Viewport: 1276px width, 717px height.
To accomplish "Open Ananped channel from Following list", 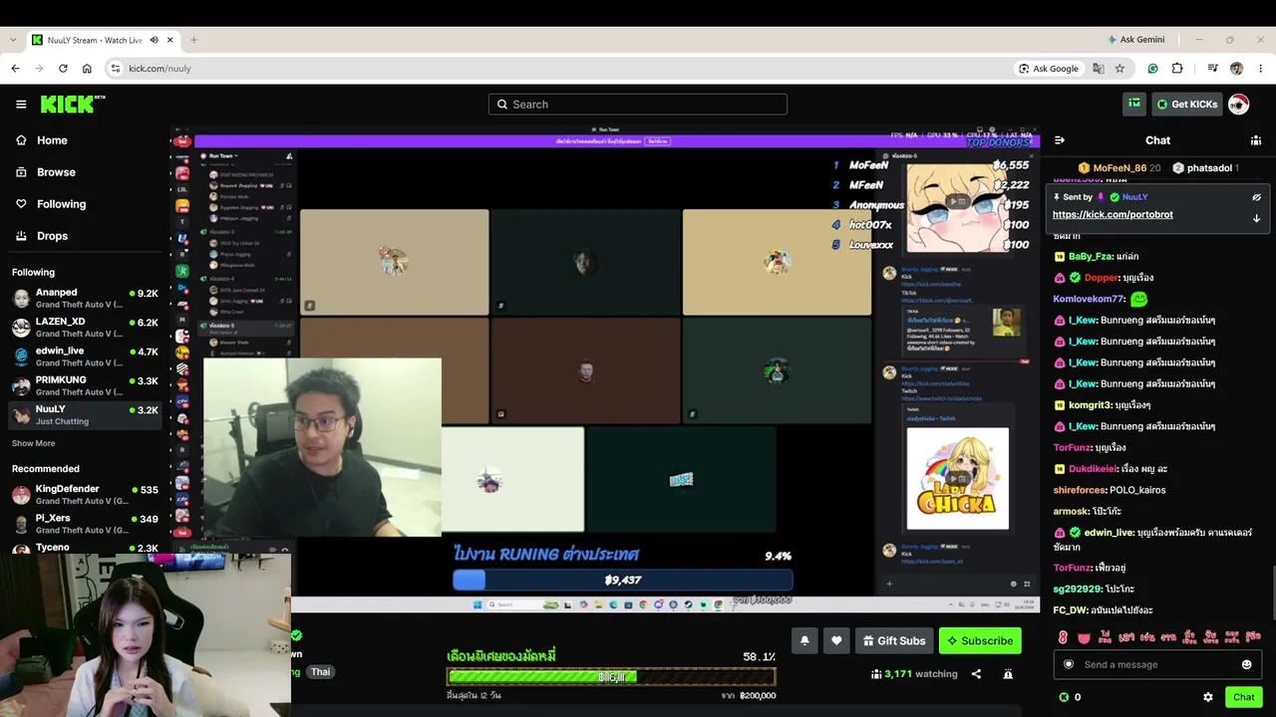I will coord(85,299).
